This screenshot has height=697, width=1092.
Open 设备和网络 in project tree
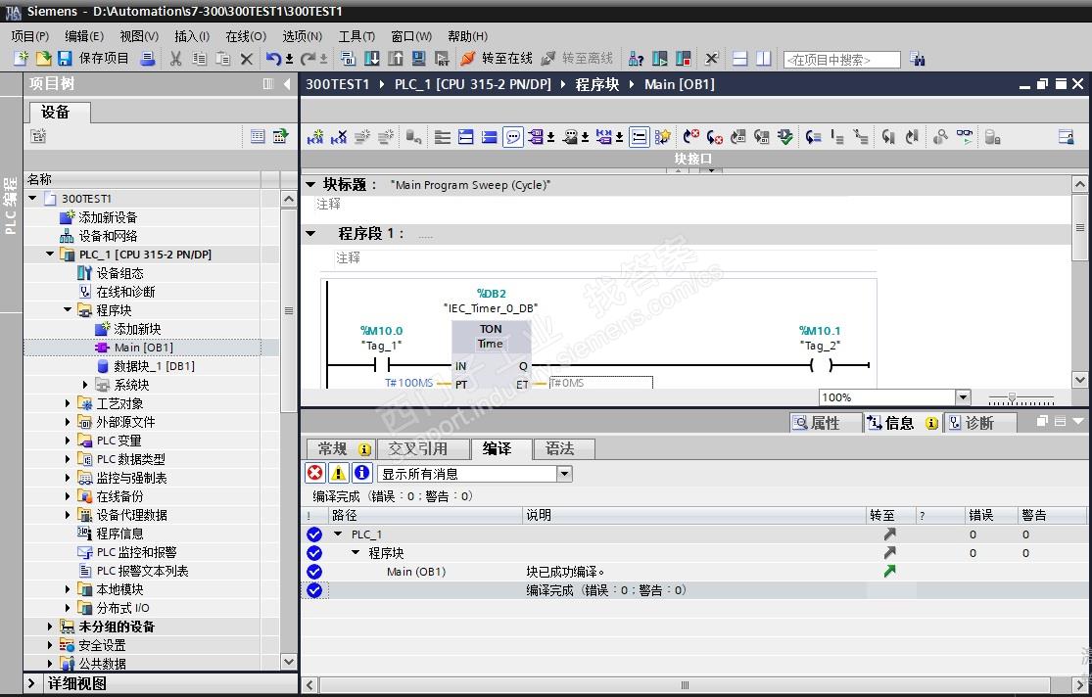point(98,236)
